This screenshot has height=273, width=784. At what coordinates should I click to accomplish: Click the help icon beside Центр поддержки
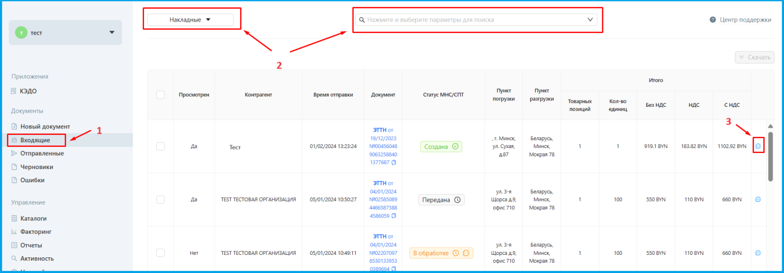(x=712, y=20)
